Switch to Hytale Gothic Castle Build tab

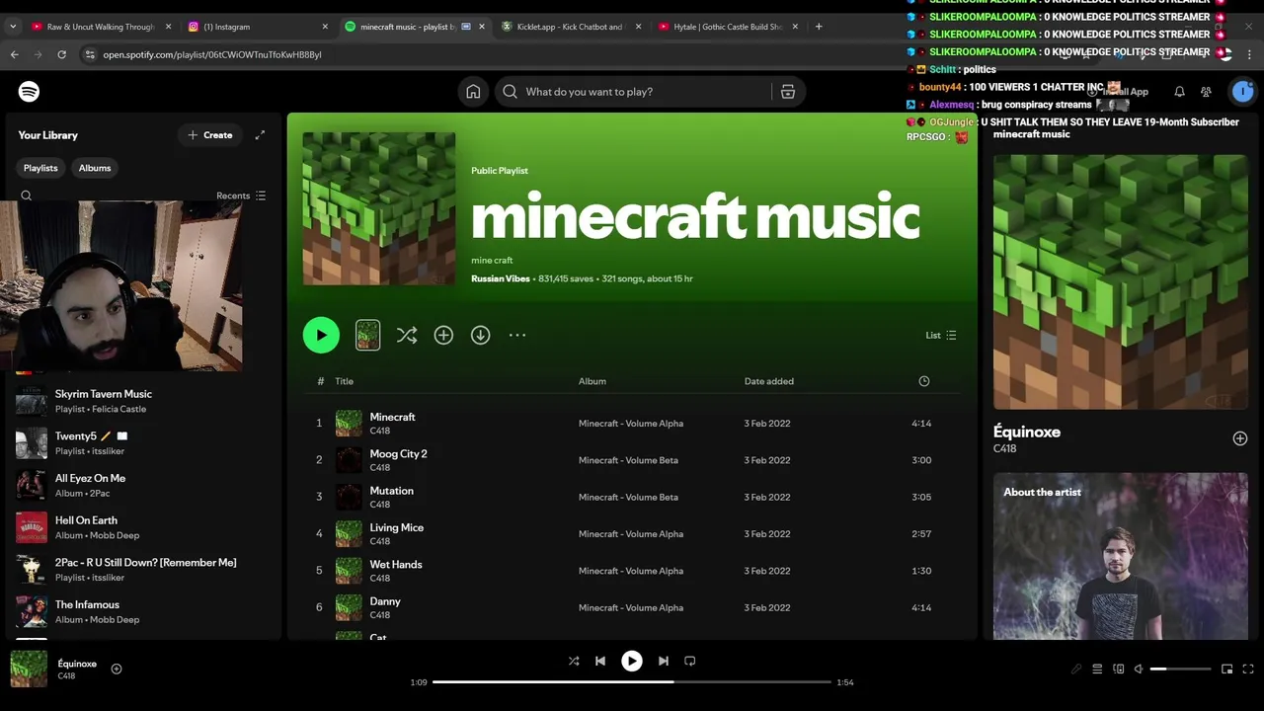coord(729,27)
